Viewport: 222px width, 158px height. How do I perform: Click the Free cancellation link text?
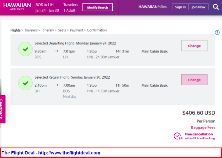(x=198, y=134)
